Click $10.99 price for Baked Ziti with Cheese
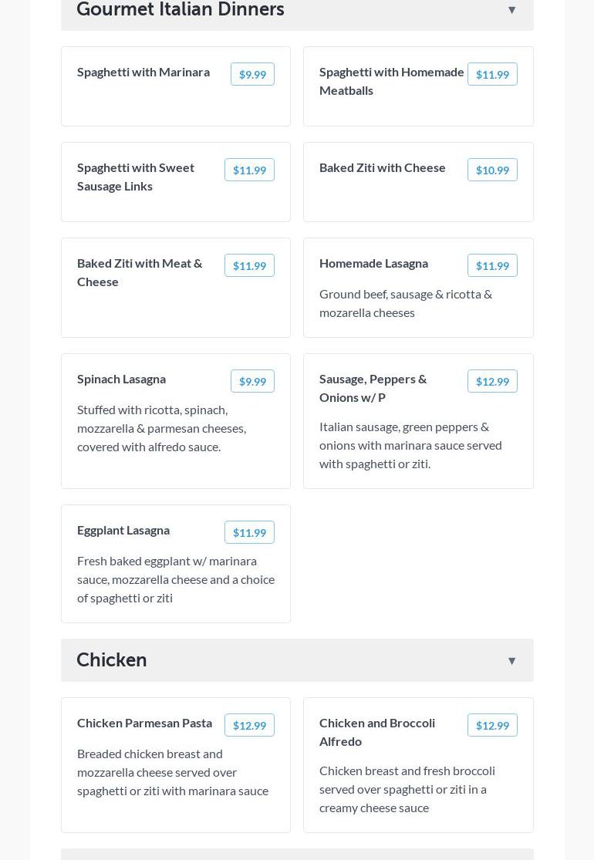 [492, 170]
